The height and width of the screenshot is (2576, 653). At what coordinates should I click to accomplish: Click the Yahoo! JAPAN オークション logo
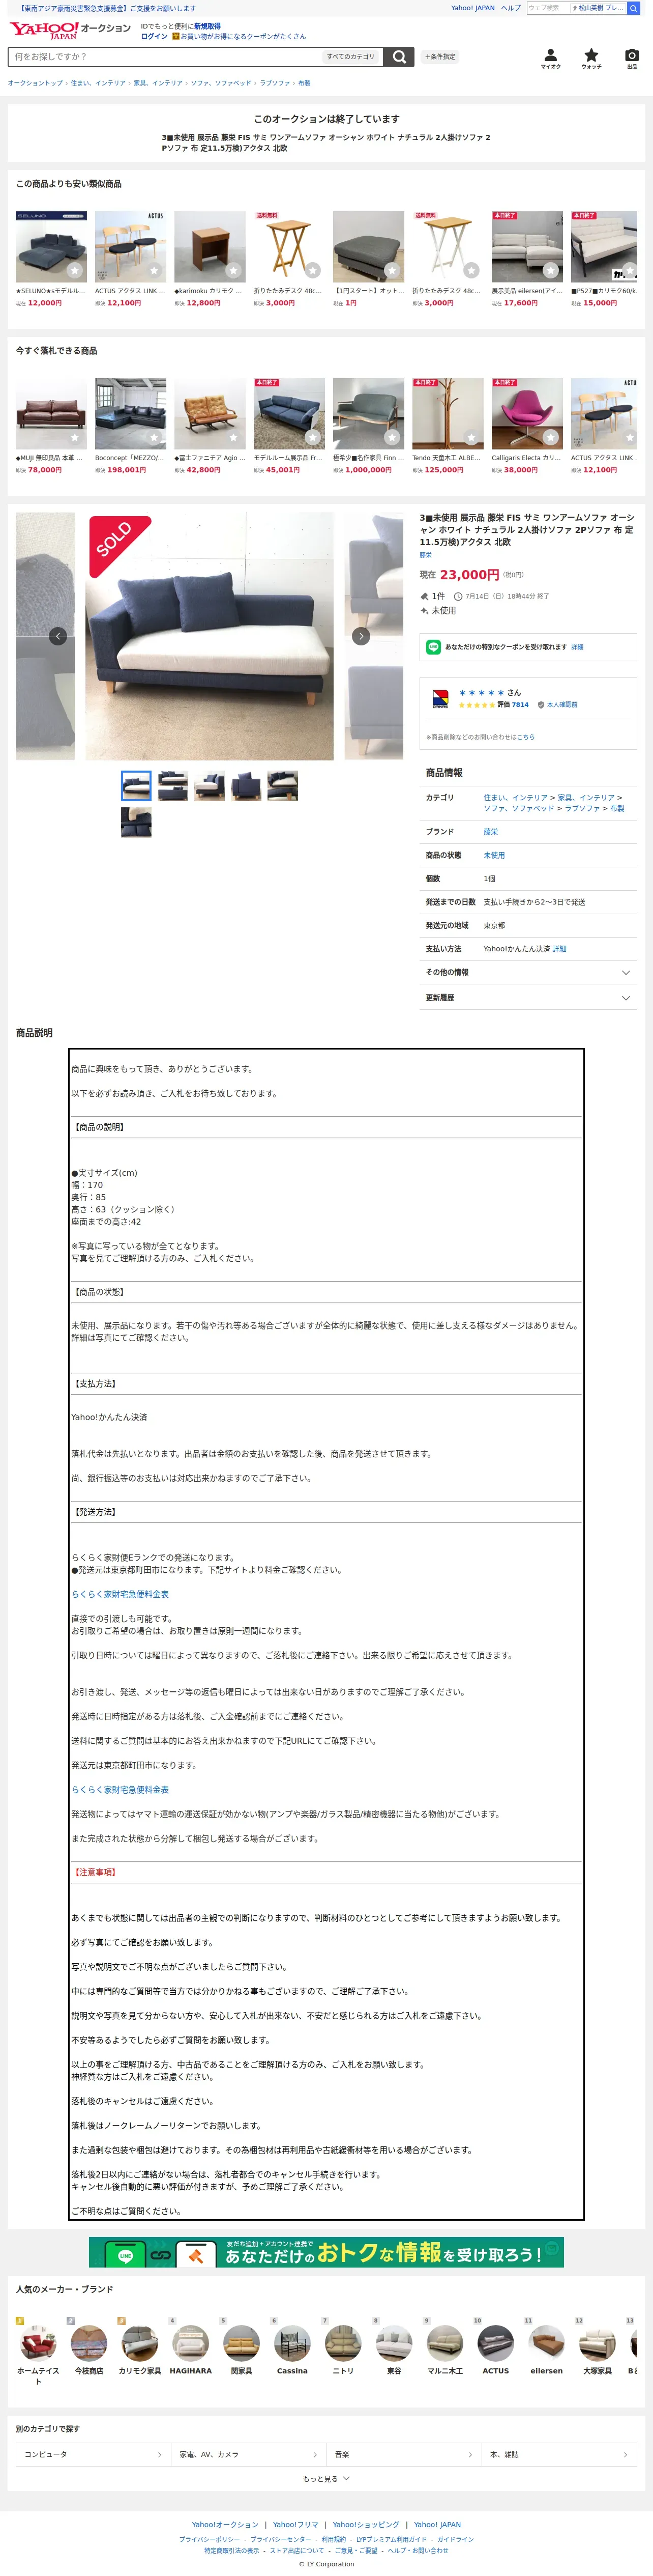70,30
